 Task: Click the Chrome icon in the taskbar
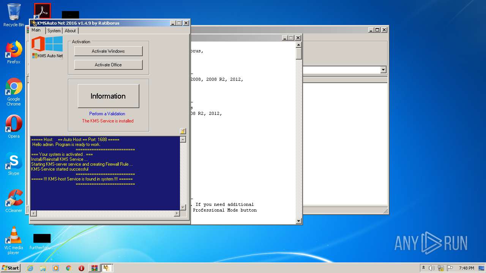(69, 268)
